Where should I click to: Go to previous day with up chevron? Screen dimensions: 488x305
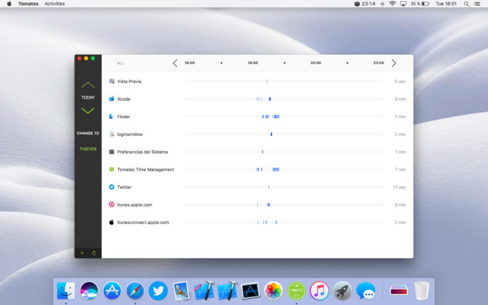[x=88, y=85]
